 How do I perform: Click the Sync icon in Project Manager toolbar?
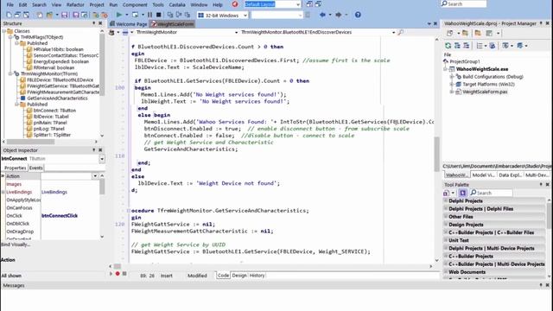click(493, 46)
